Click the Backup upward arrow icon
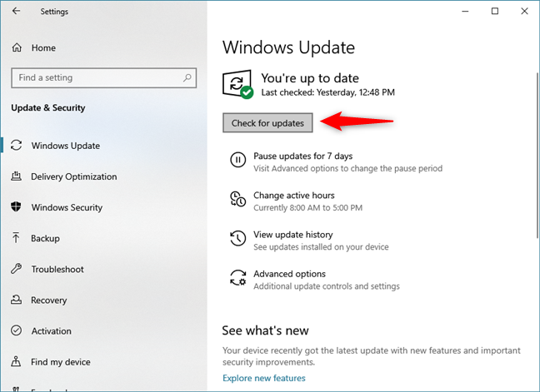Screen dimensions: 540x392 [x=16, y=237]
